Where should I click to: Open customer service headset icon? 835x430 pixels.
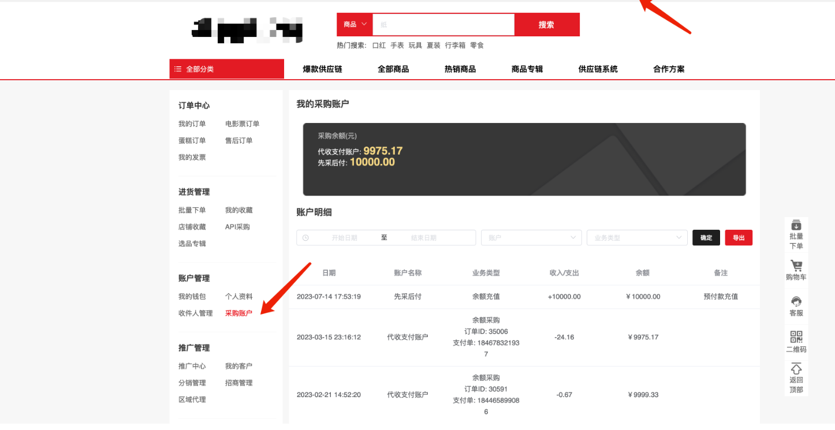pyautogui.click(x=796, y=302)
